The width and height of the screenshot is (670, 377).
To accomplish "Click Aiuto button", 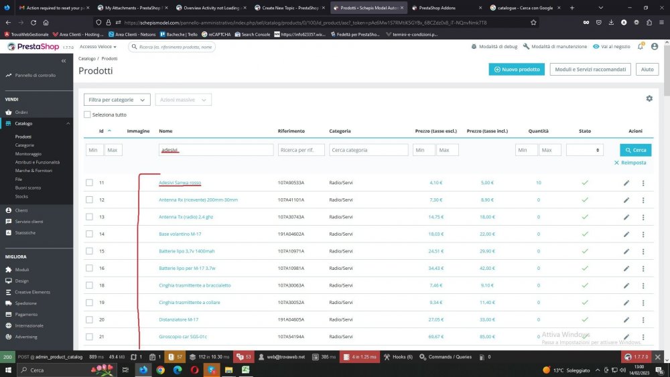I will coord(647,69).
